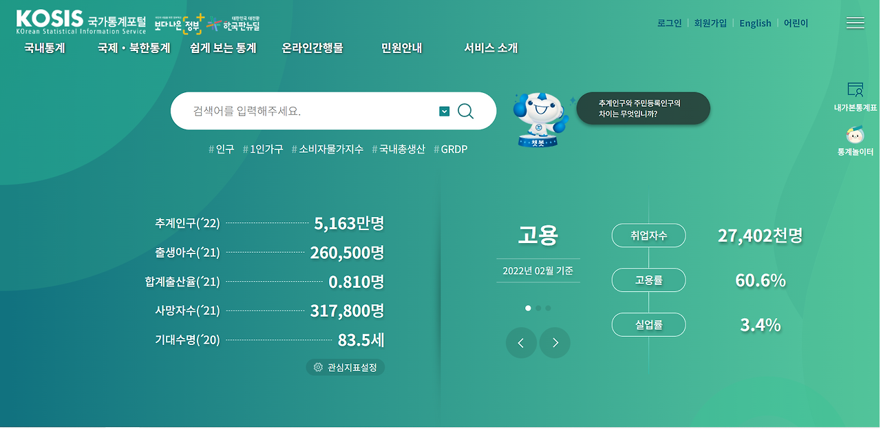Select the #GRDP hashtag
Image resolution: width=881 pixels, height=429 pixels.
coord(451,149)
